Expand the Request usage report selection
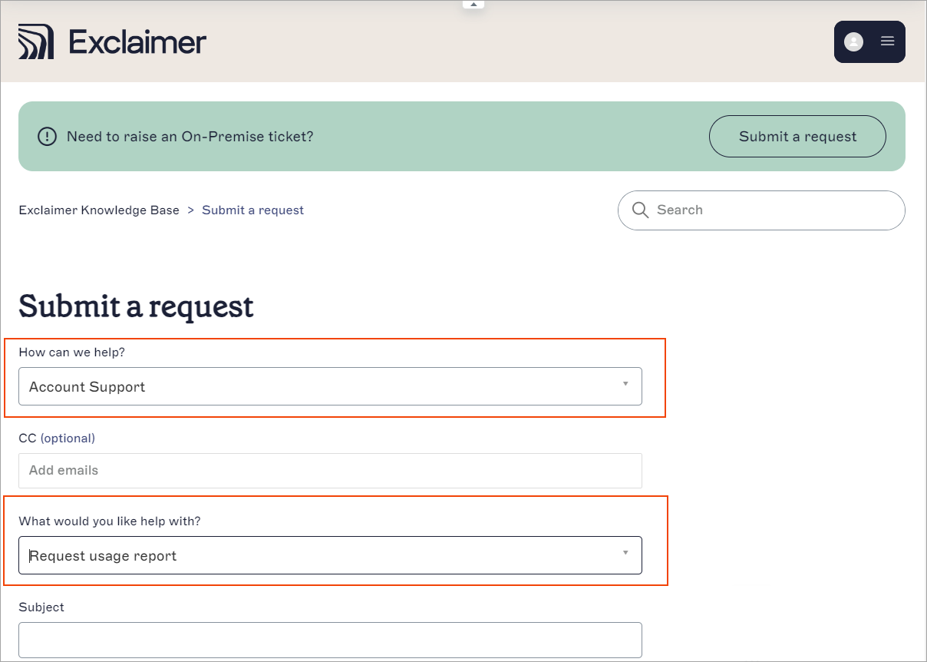The height and width of the screenshot is (662, 927). 625,554
